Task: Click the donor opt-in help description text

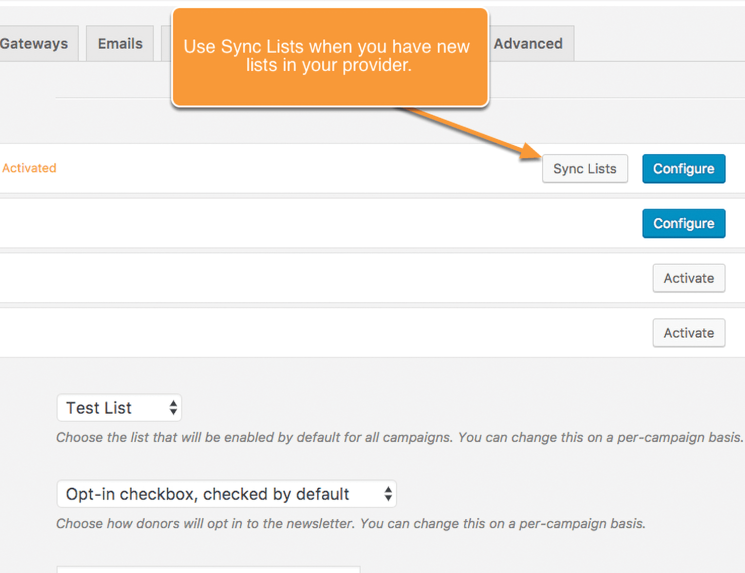Action: coord(351,524)
